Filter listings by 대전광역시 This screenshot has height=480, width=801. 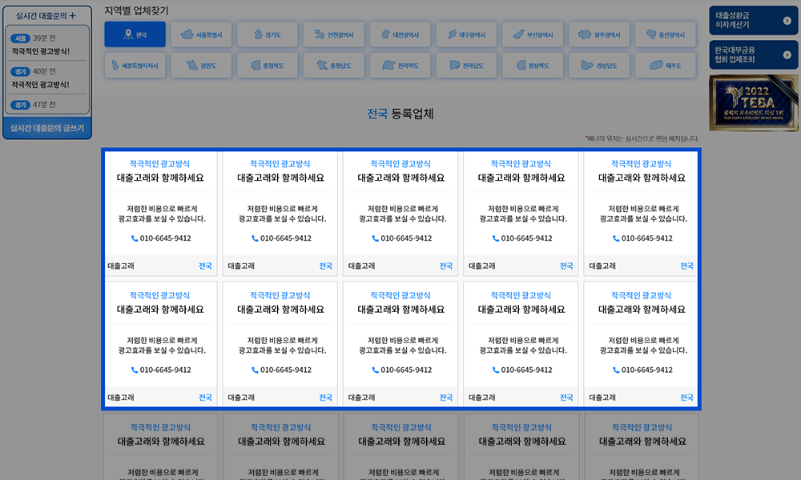click(401, 35)
